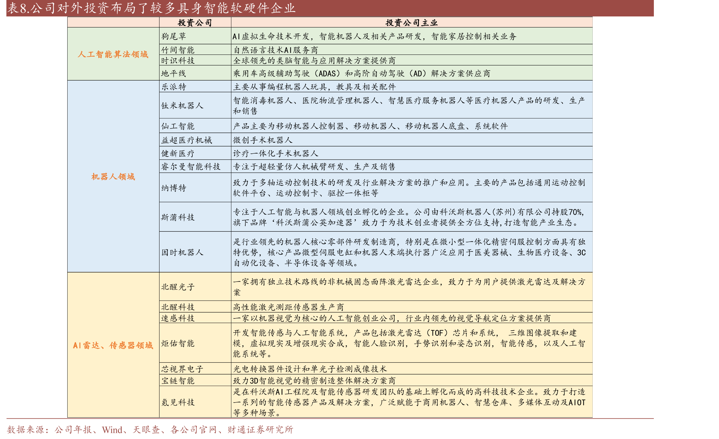Select the 乐派特 company cell

click(195, 86)
